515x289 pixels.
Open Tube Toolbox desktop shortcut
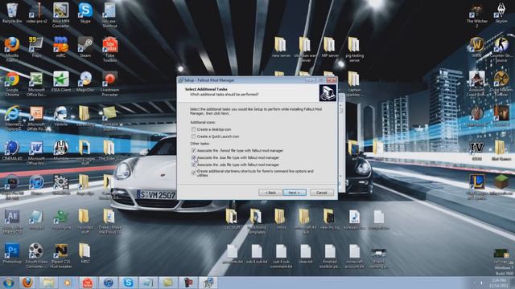(x=110, y=49)
